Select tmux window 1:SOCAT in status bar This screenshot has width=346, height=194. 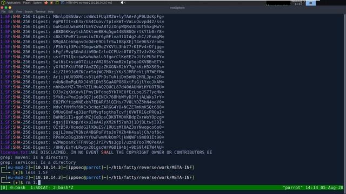click(x=41, y=188)
